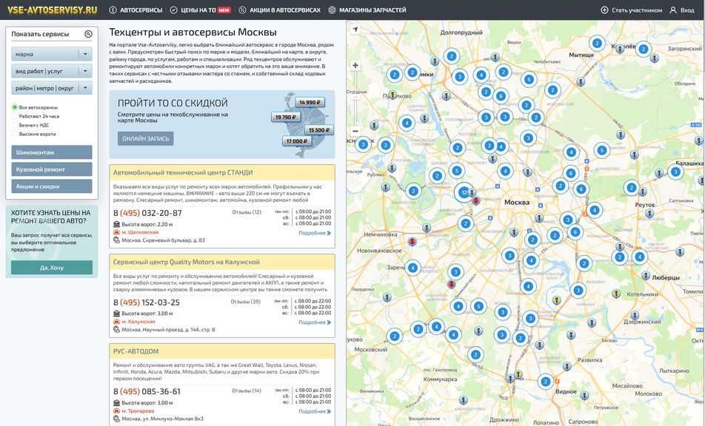Click the Онлайн запись button

(x=146, y=139)
